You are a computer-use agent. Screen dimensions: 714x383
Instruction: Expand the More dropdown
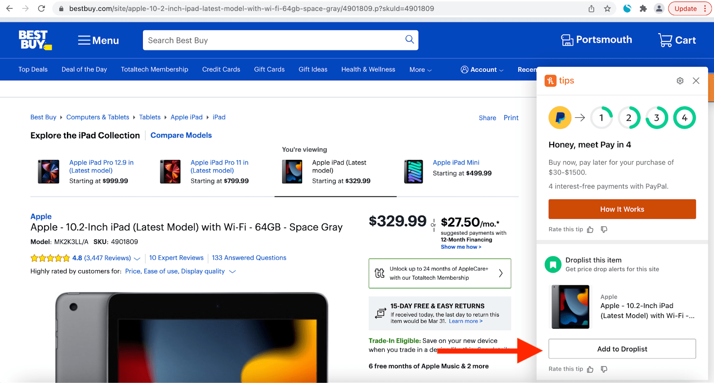click(420, 70)
